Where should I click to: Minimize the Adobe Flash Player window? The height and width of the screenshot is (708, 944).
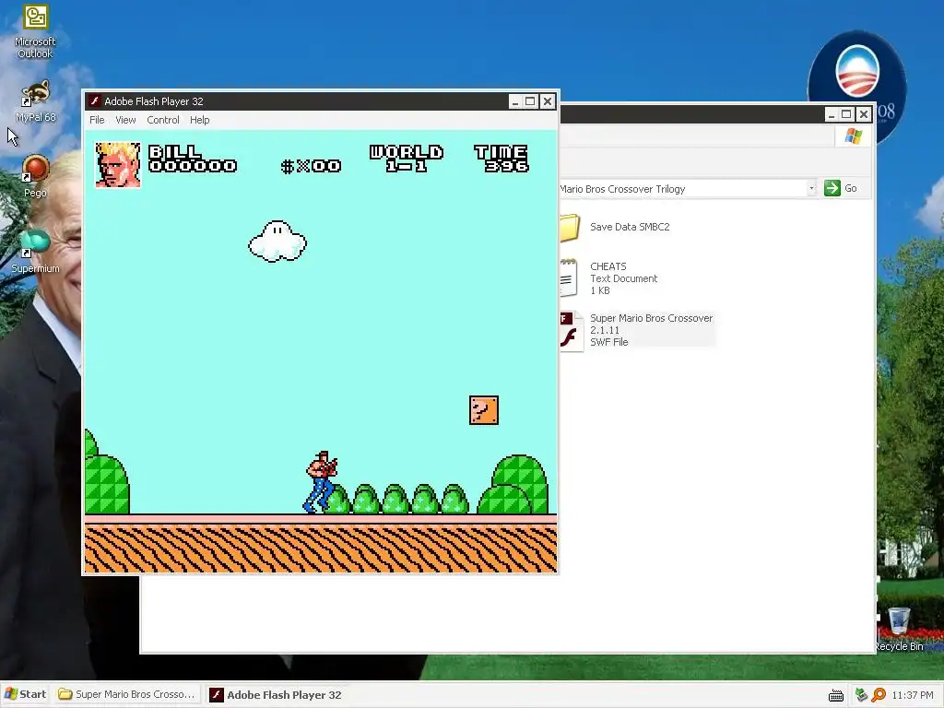[x=514, y=101]
